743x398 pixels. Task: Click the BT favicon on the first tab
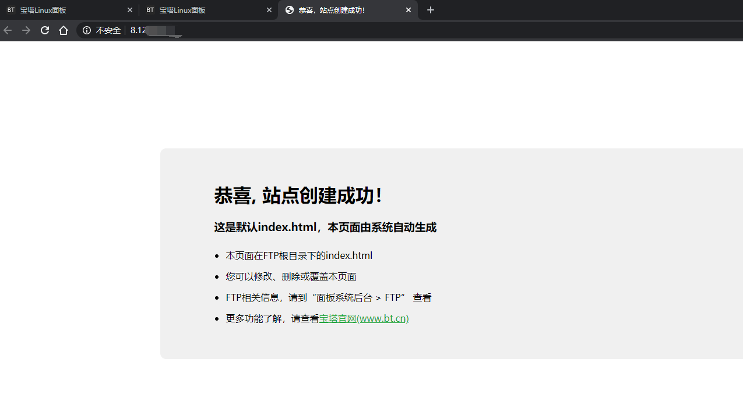click(x=11, y=10)
